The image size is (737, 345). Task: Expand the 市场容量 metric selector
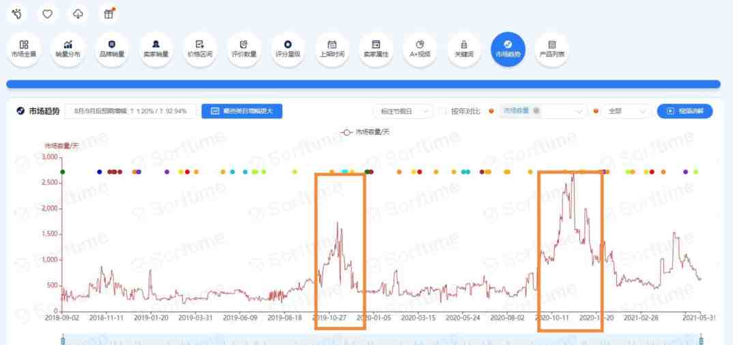click(x=543, y=111)
